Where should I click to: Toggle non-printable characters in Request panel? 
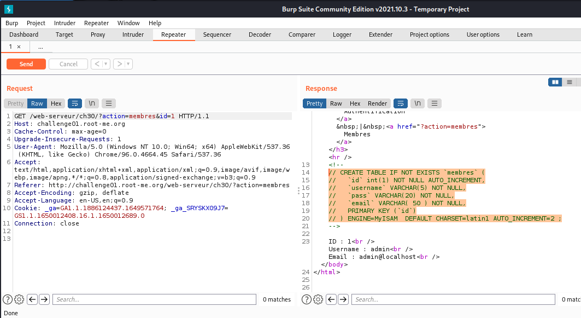coord(91,103)
